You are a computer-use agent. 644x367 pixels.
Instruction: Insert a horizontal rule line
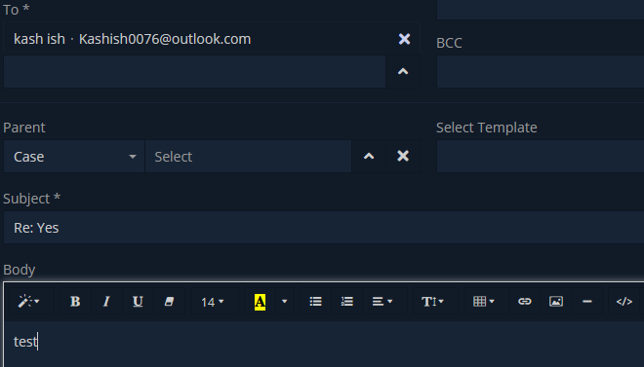tap(586, 302)
